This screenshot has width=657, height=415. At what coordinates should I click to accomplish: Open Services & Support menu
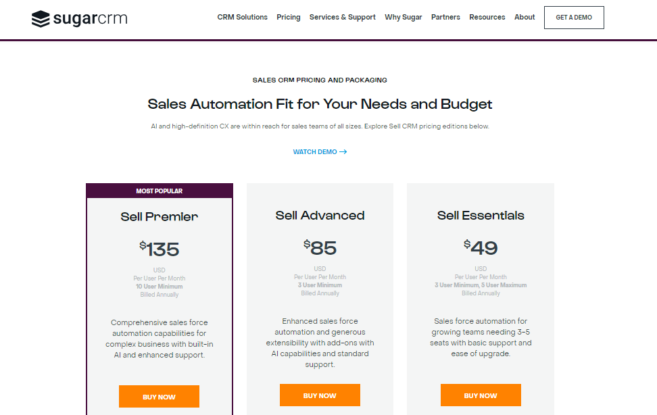(x=342, y=17)
